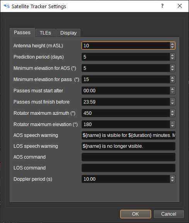Open the title bar help question mark
The width and height of the screenshot is (189, 223).
tap(162, 6)
